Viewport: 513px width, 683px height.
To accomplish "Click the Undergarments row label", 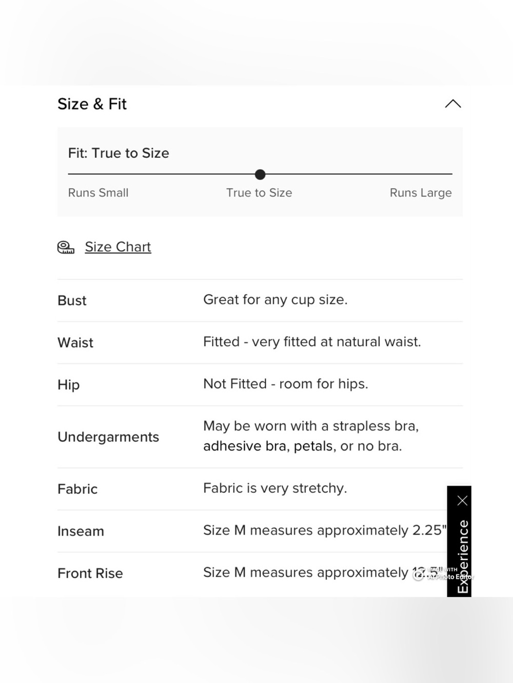I will pos(108,437).
